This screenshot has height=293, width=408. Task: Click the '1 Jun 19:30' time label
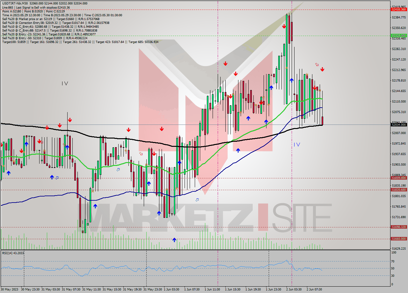pyautogui.click(x=254, y=289)
